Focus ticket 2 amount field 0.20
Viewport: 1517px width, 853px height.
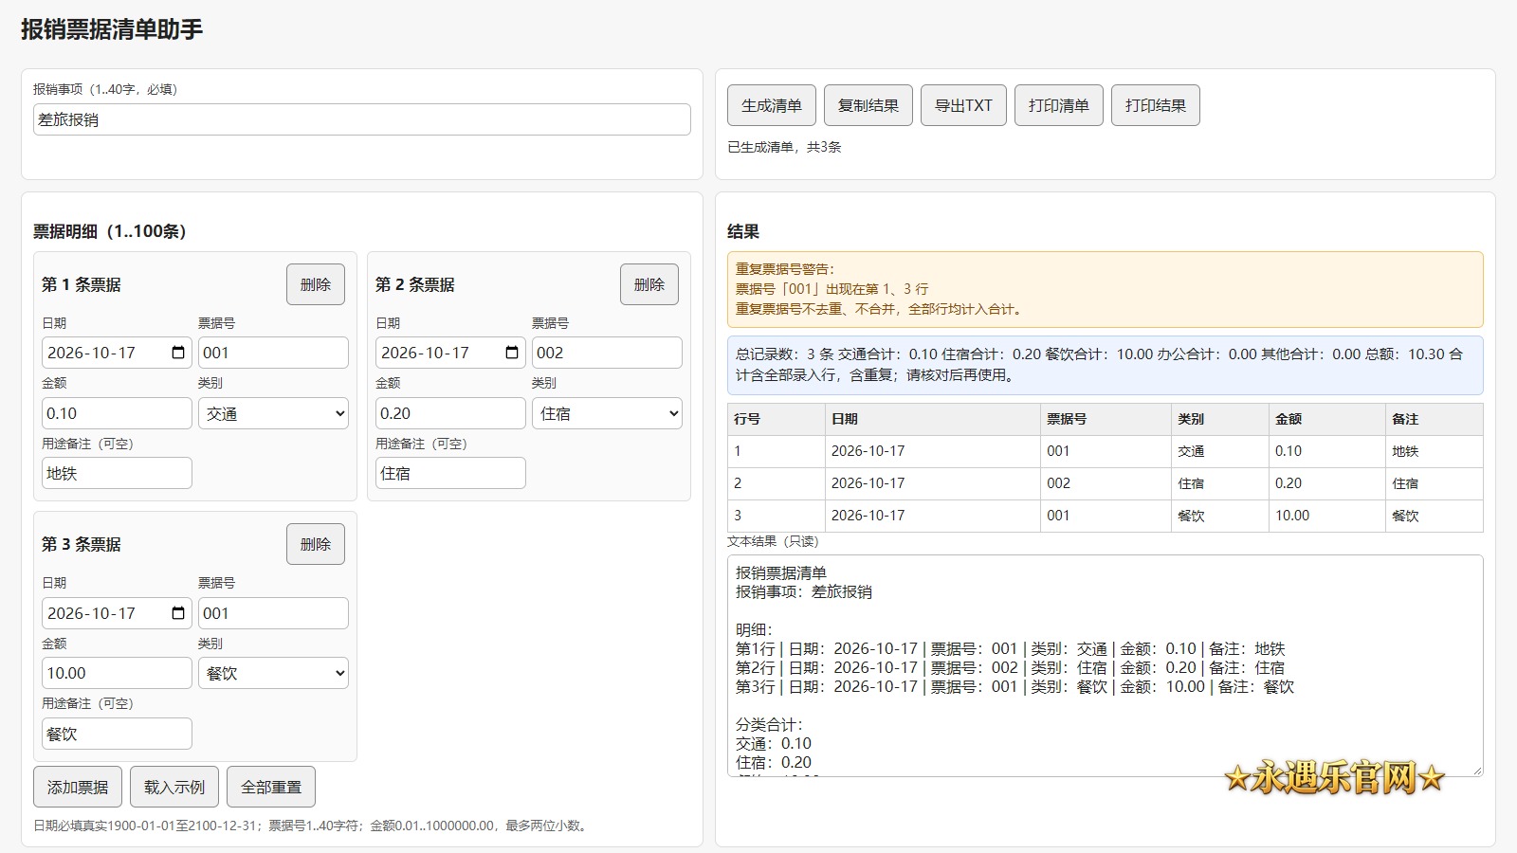point(450,413)
